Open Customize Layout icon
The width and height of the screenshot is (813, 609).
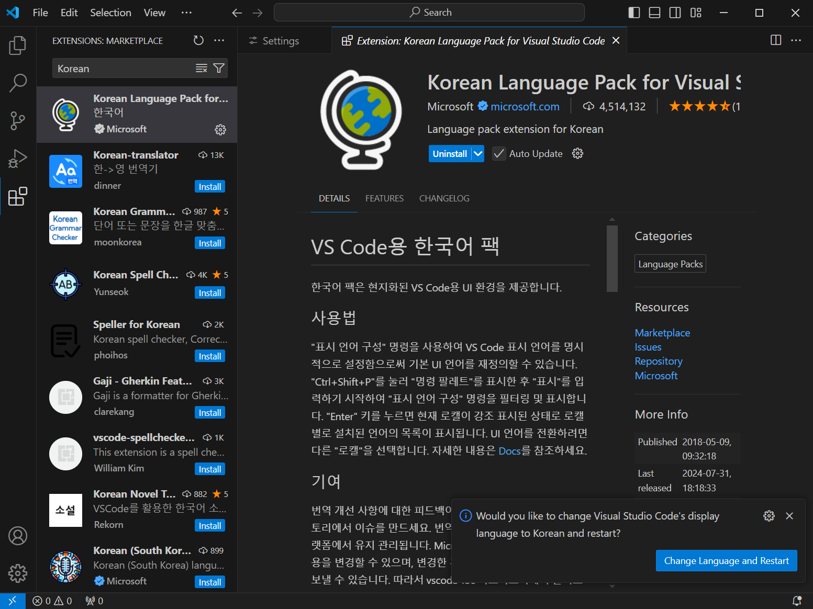[x=696, y=13]
